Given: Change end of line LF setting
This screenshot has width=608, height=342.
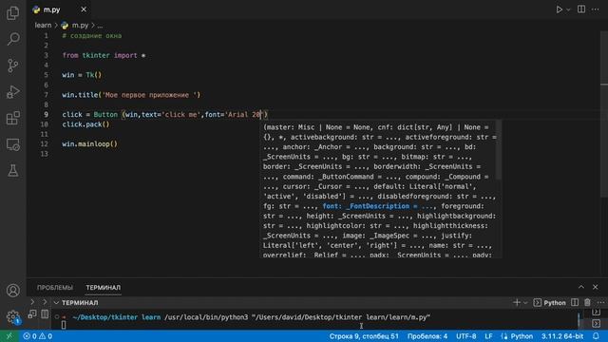Looking at the screenshot, I should [488, 336].
